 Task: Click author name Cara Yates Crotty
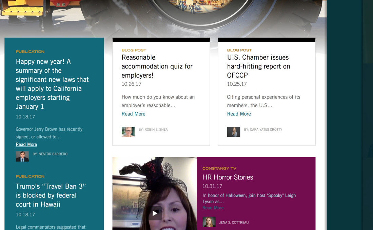click(x=263, y=129)
